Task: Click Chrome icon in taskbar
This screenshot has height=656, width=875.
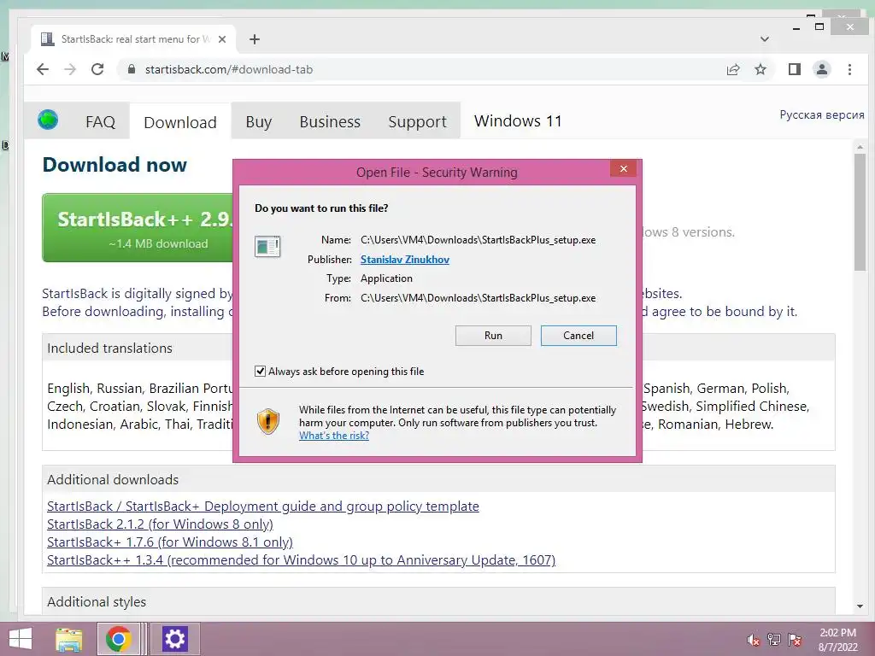Action: tap(118, 639)
